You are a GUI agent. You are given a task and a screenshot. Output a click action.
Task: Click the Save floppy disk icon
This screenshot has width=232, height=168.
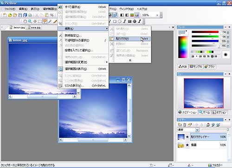(x=20, y=15)
